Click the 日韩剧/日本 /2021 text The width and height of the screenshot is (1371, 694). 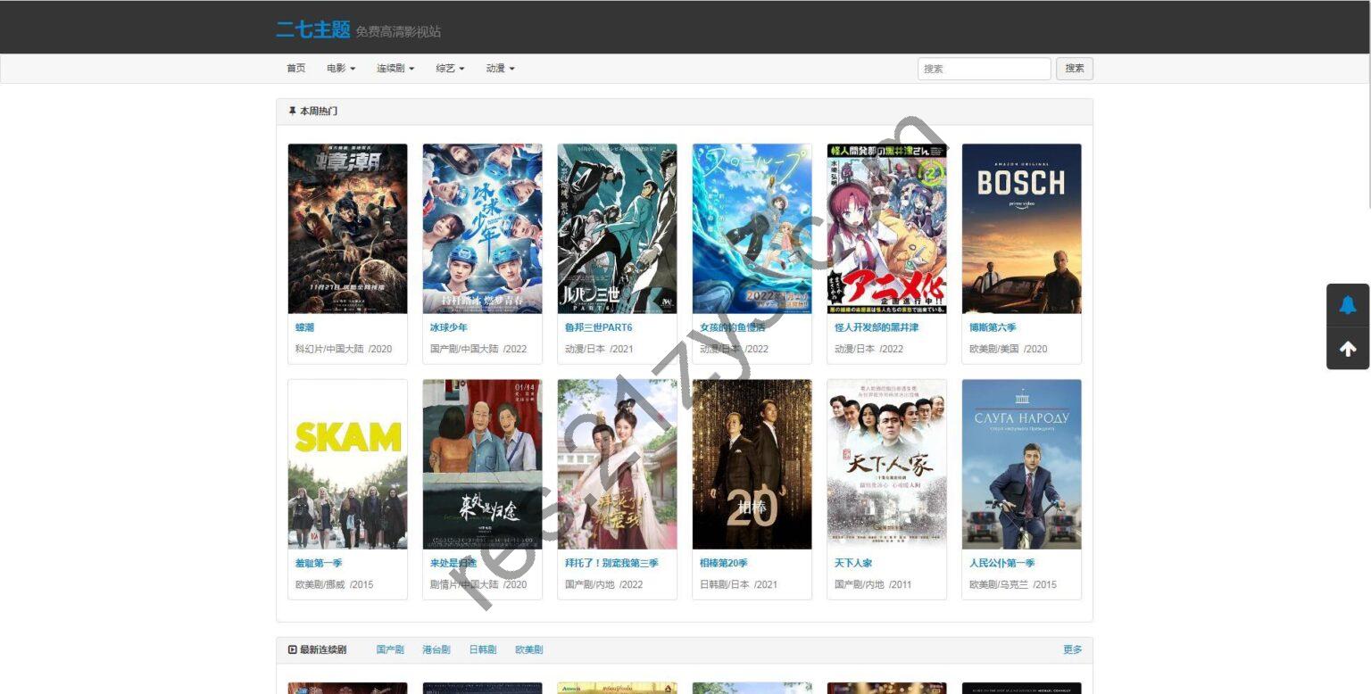click(738, 584)
